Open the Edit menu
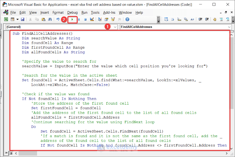235x157 pixels. 23,13
